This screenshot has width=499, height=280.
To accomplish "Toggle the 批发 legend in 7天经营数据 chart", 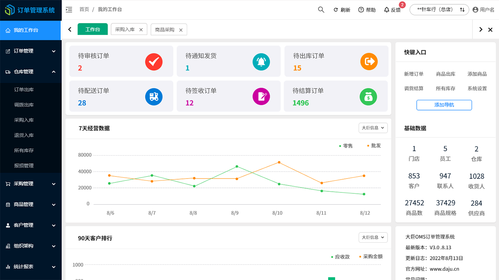I will click(373, 145).
